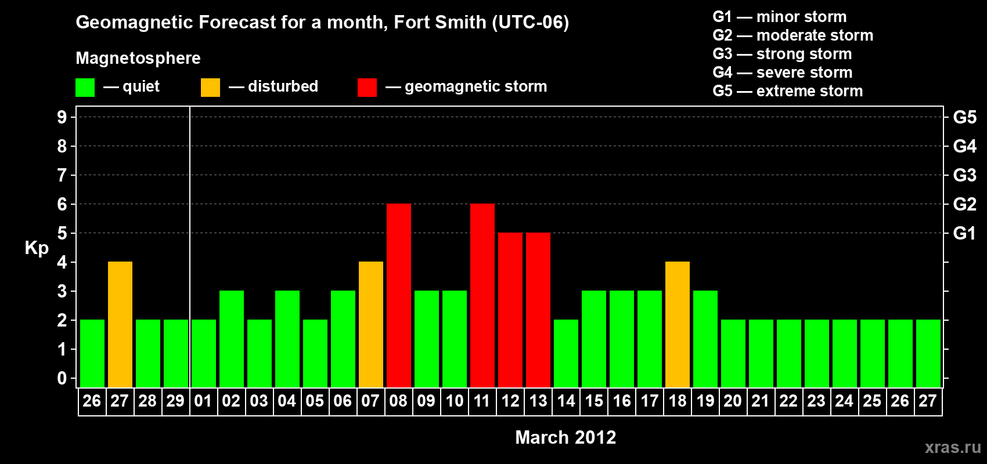This screenshot has width=987, height=464.
Task: Click the red bar for March 13
Action: point(538,310)
